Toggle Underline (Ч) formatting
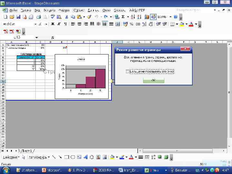 [x=65, y=24]
